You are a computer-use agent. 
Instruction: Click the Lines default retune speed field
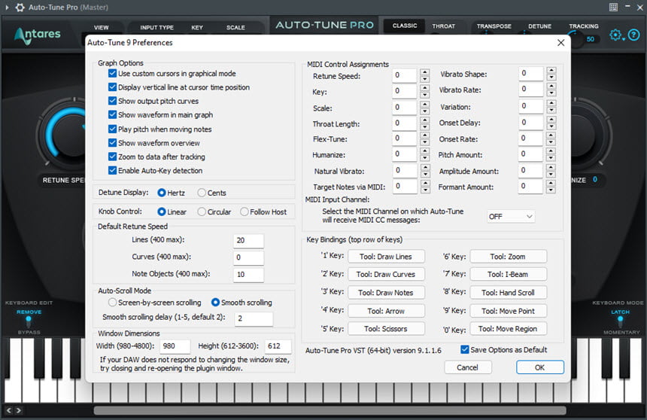248,240
